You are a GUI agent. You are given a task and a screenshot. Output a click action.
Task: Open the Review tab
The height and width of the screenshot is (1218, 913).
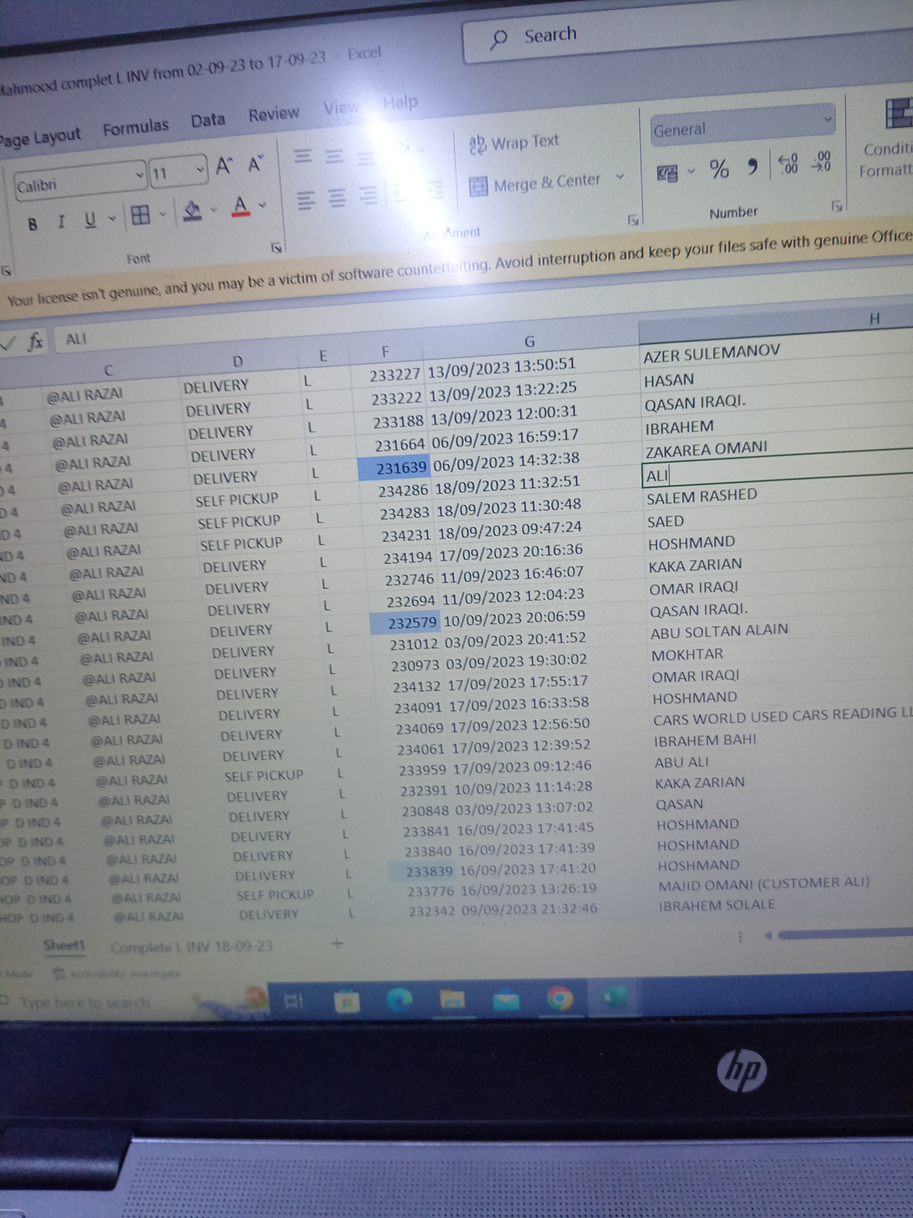pyautogui.click(x=273, y=114)
